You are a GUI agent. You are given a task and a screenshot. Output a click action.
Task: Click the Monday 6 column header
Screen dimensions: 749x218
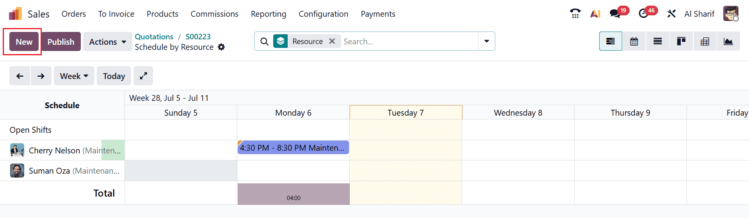293,113
